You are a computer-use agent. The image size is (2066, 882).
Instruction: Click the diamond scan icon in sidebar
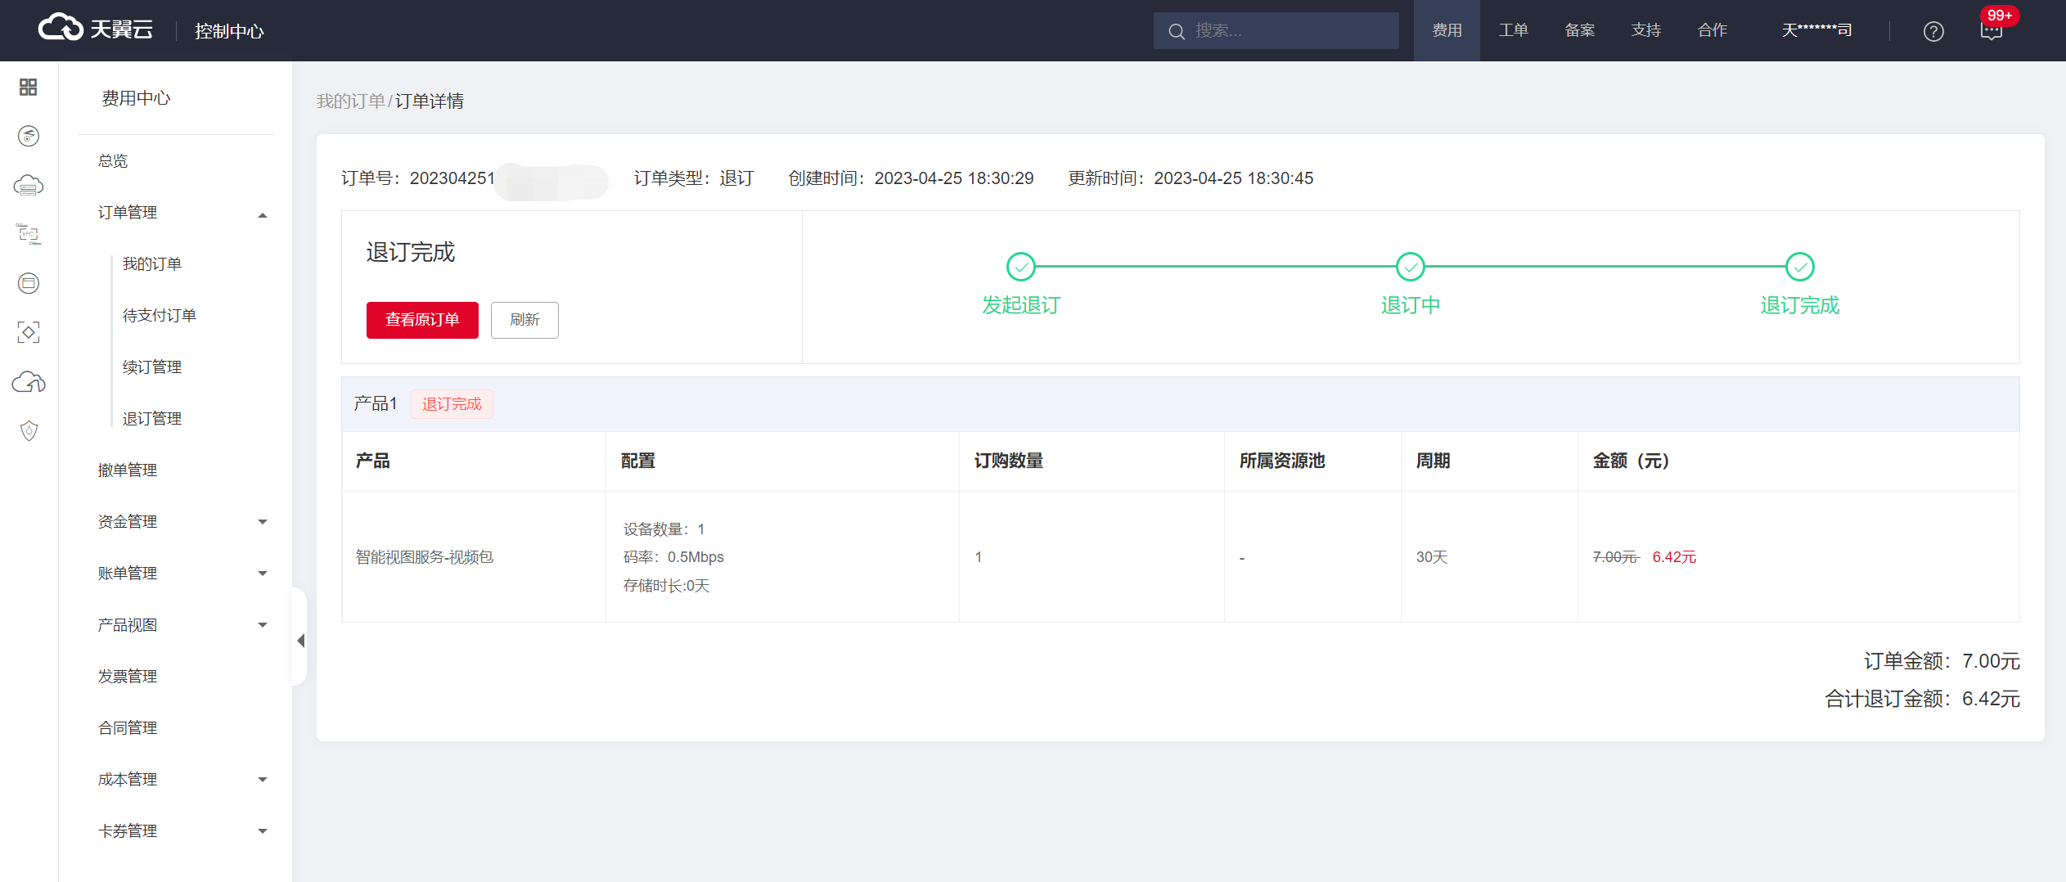[29, 333]
